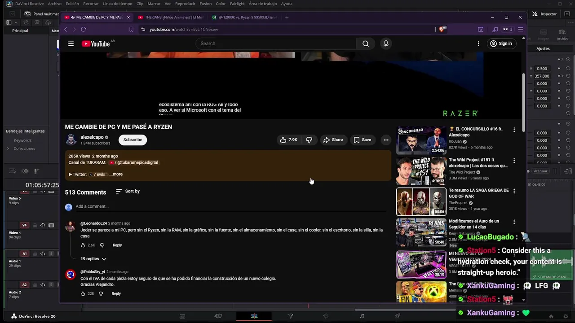Sign in to YouTube
The image size is (575, 323).
click(501, 44)
